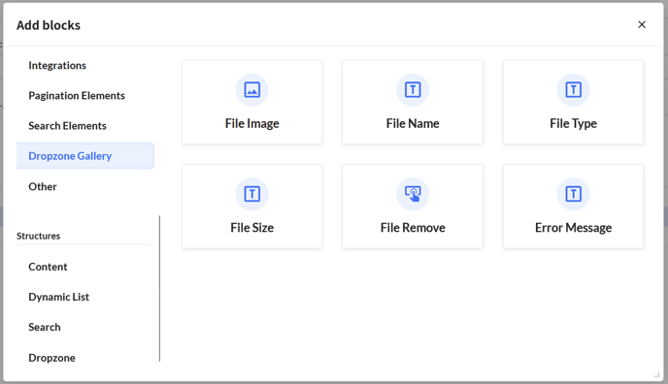Click the Error Message text icon

(573, 194)
